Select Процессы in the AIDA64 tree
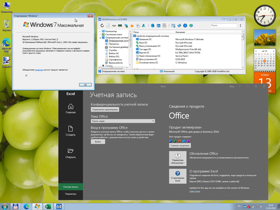 (x=114, y=44)
